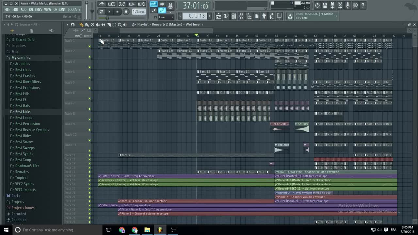View project info speech bubble icon
The width and height of the screenshot is (418, 235).
pyautogui.click(x=355, y=5)
